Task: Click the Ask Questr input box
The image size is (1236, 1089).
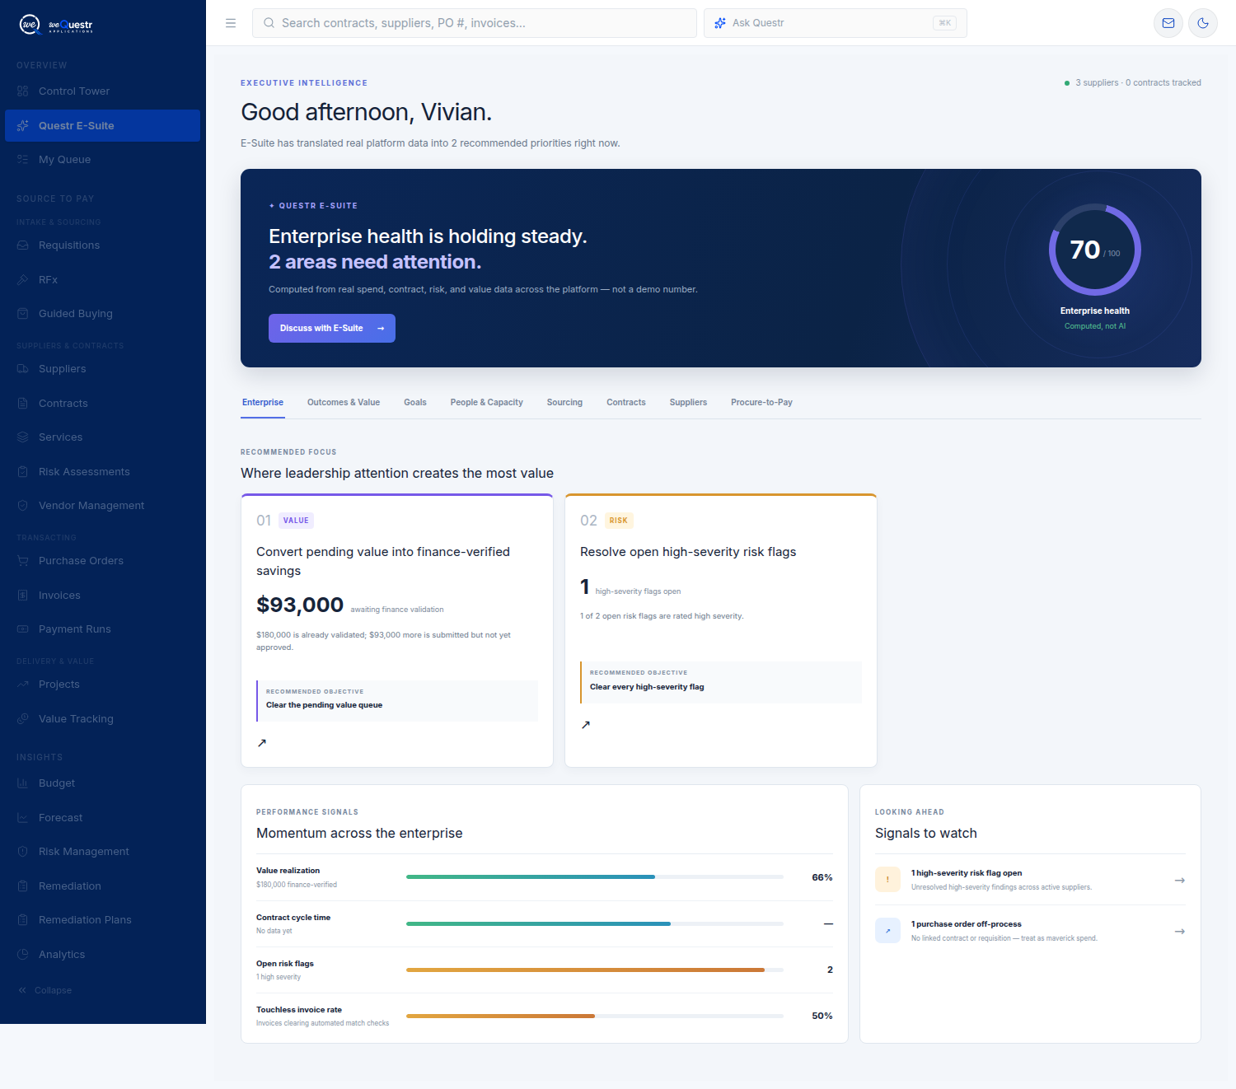Action: click(836, 23)
